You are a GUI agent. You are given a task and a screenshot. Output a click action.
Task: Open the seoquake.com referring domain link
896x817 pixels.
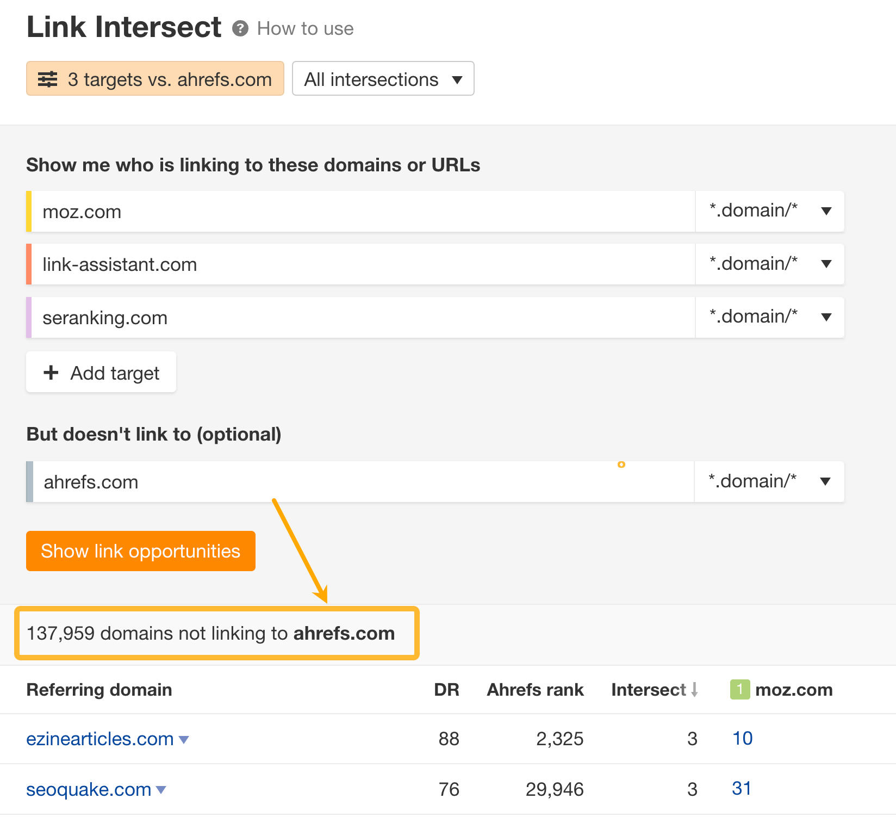[89, 789]
